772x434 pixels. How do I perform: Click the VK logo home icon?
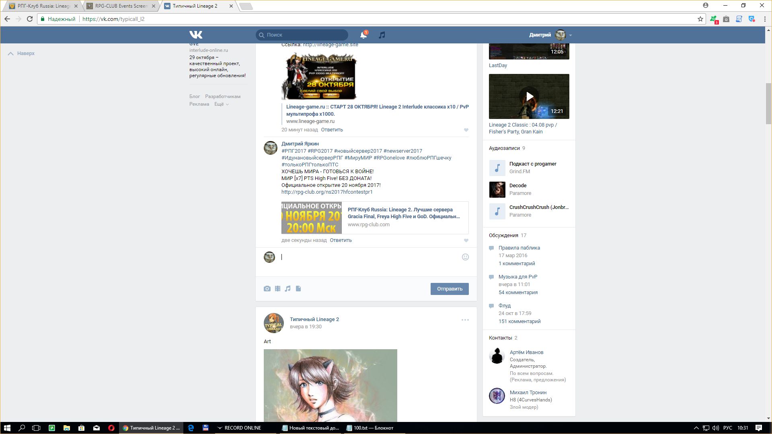[196, 35]
